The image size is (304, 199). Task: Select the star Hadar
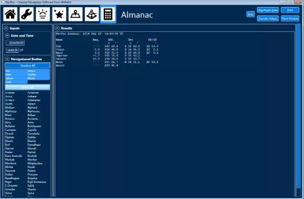pos(9,153)
